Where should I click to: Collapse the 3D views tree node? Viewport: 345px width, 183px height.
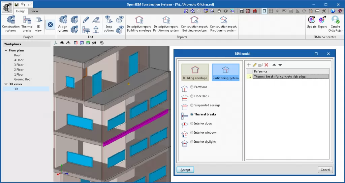[x=6, y=84]
